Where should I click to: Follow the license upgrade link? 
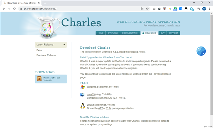pos(128,68)
